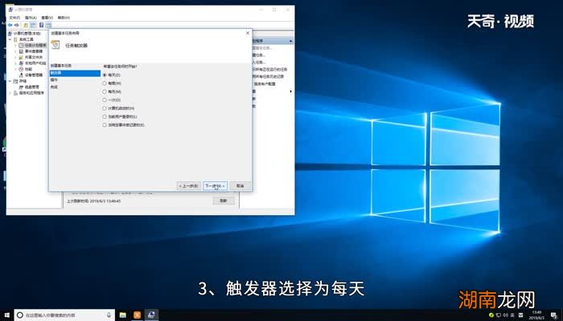Select the 本地用户和组 icon in tree
The height and width of the screenshot is (321, 563).
(x=21, y=63)
